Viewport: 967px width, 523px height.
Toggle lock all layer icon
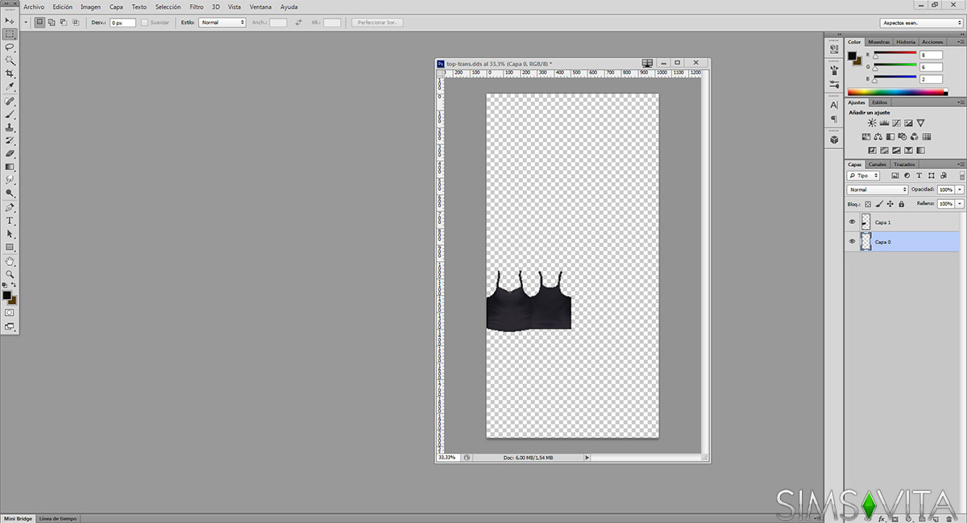coord(901,204)
